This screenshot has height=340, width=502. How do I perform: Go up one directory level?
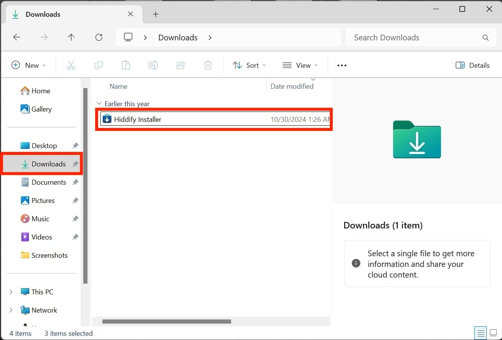click(71, 37)
